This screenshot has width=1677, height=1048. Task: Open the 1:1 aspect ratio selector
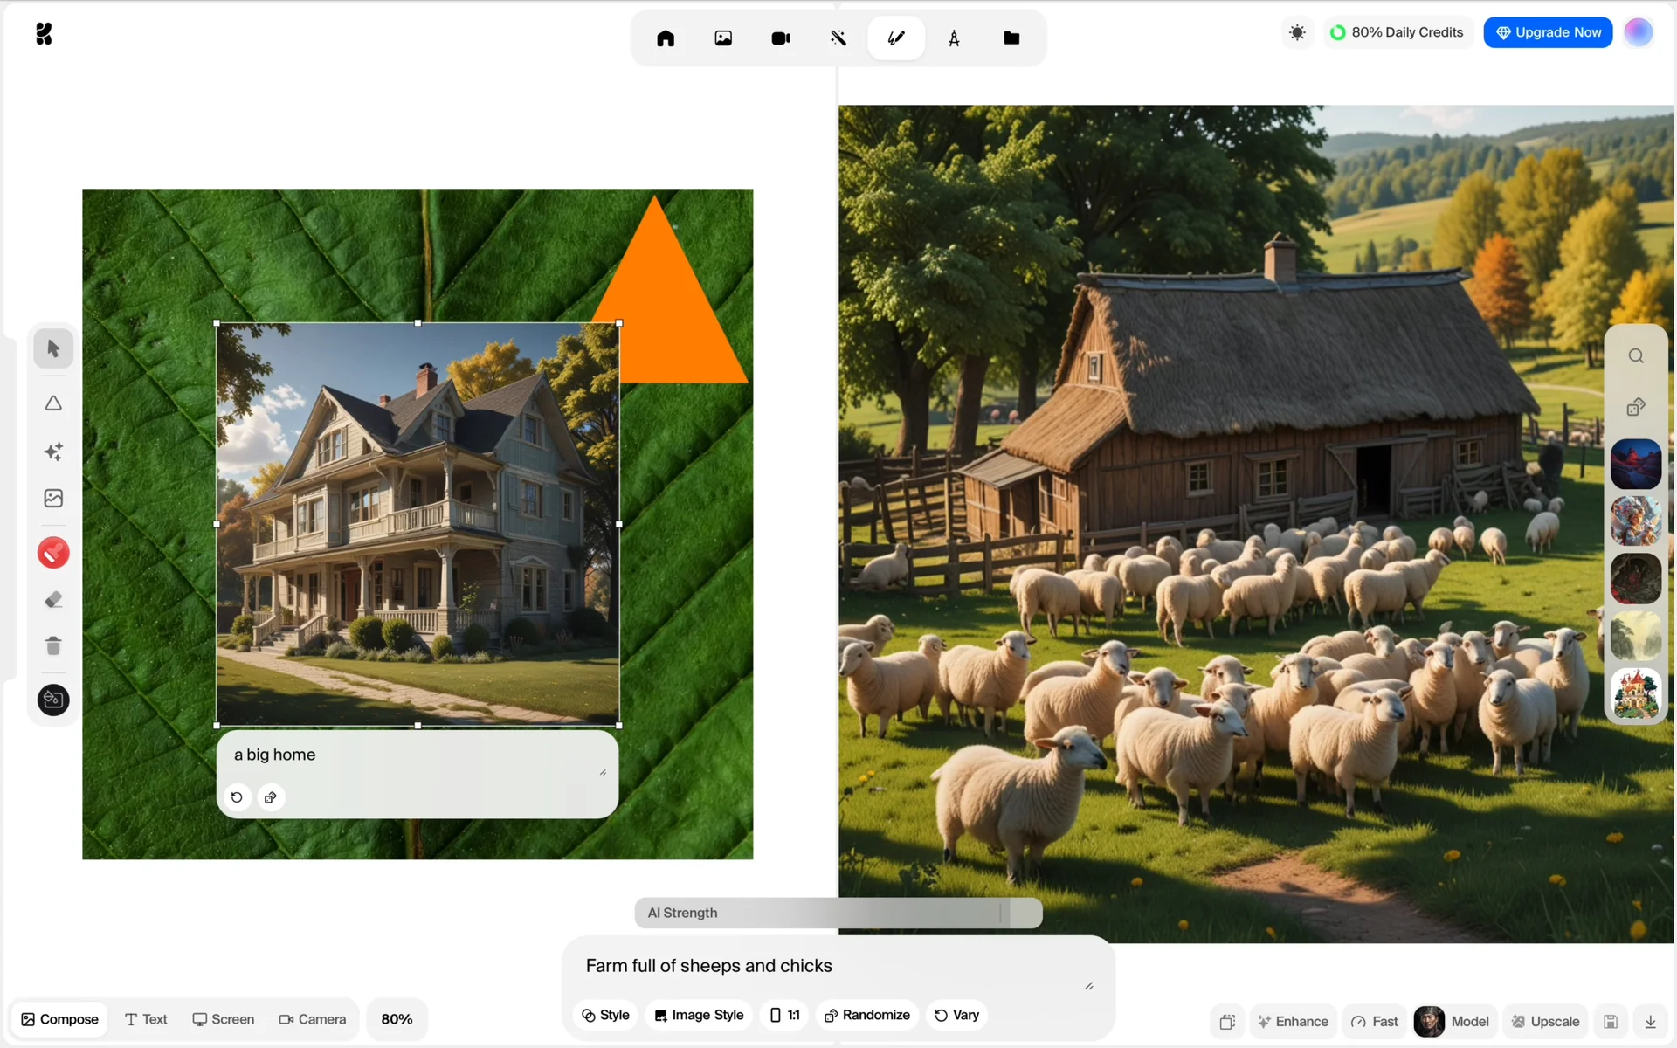[x=784, y=1015]
